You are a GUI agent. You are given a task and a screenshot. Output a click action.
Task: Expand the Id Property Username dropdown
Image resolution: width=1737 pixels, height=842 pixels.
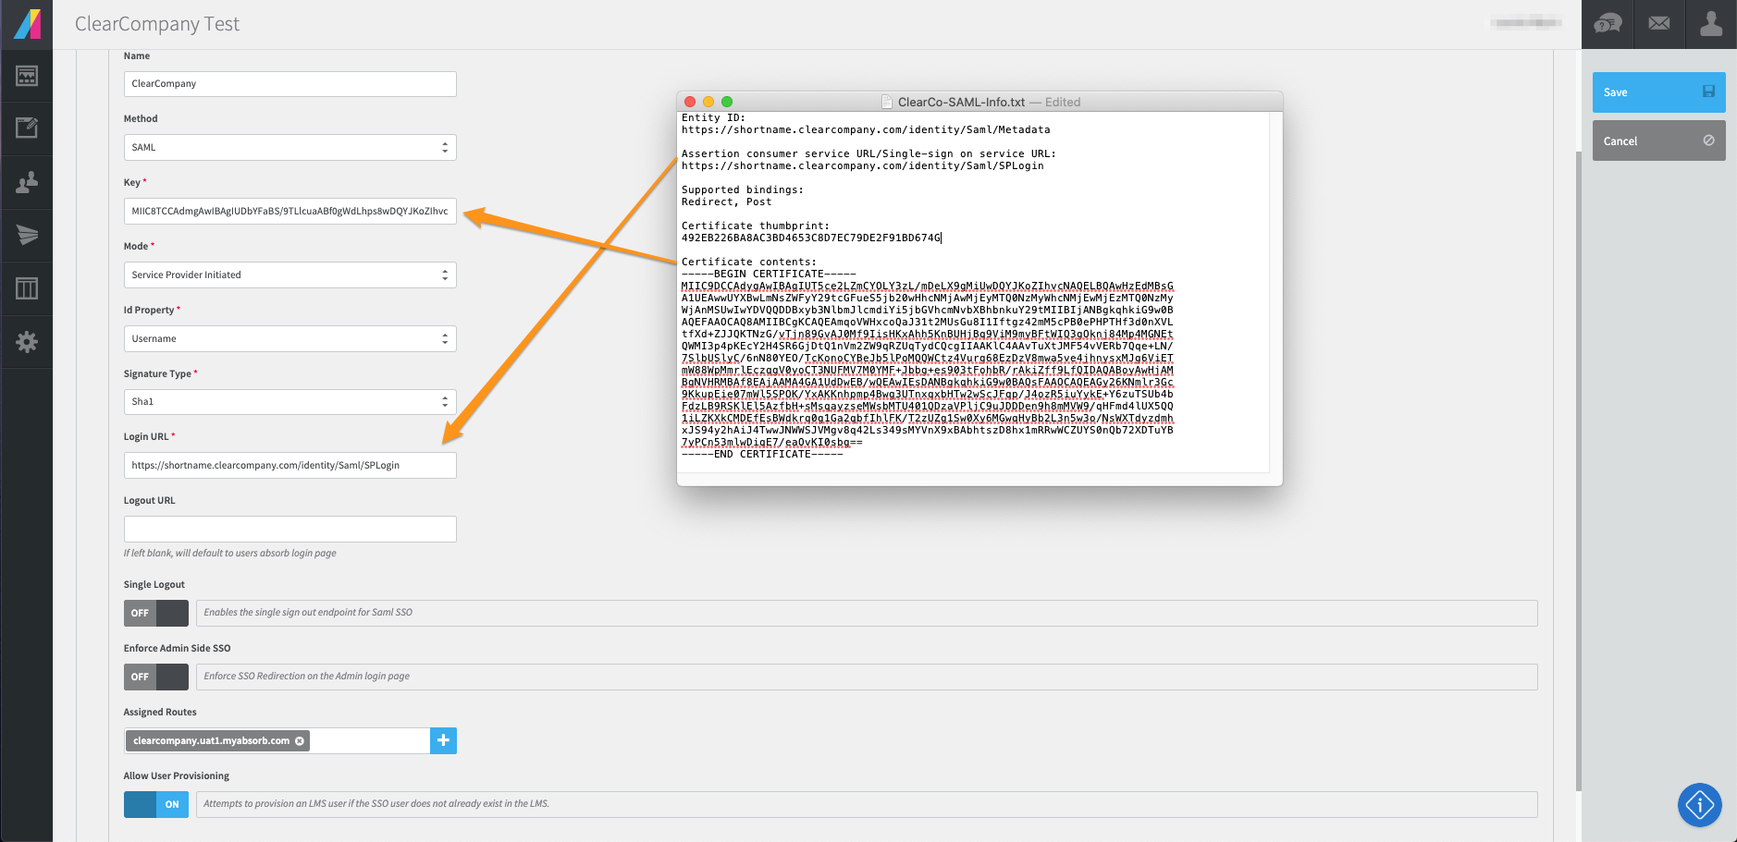[x=290, y=339]
